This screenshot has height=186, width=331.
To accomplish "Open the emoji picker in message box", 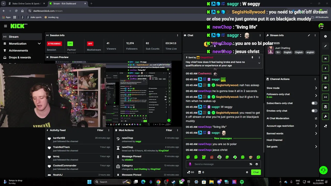I will click(x=257, y=164).
